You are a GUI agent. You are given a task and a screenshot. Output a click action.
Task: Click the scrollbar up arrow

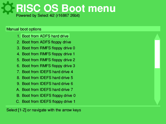[157, 37]
